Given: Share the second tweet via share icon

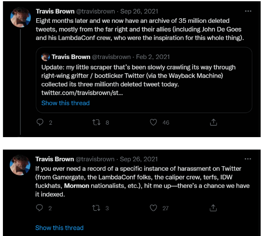Looking at the screenshot, I should coord(213,208).
